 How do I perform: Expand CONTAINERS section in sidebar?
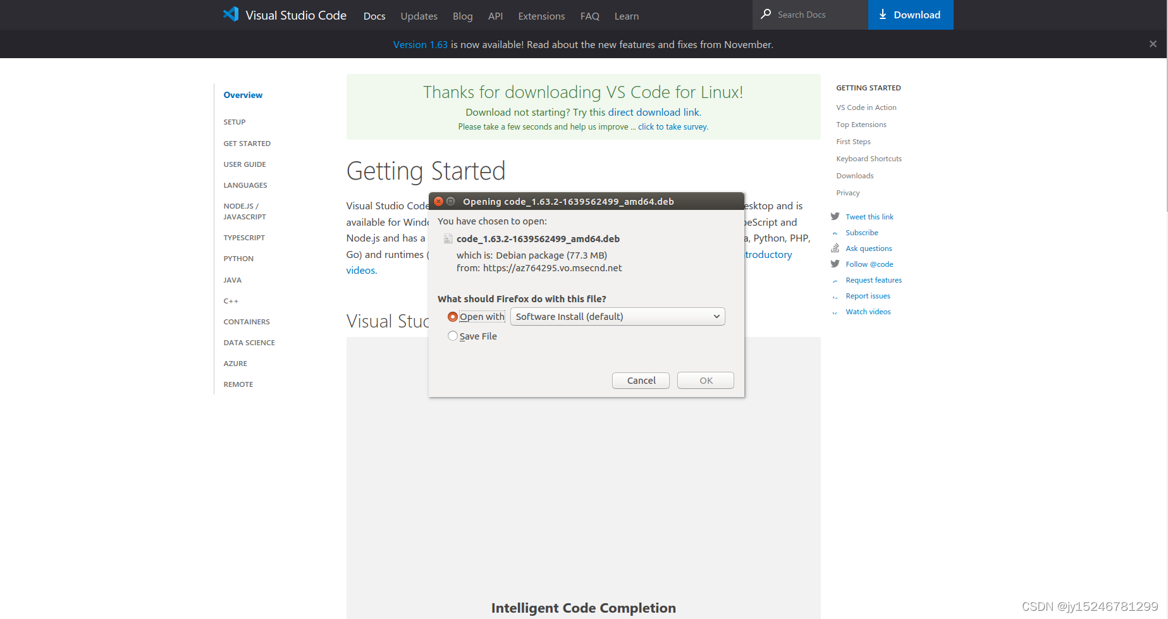[247, 322]
